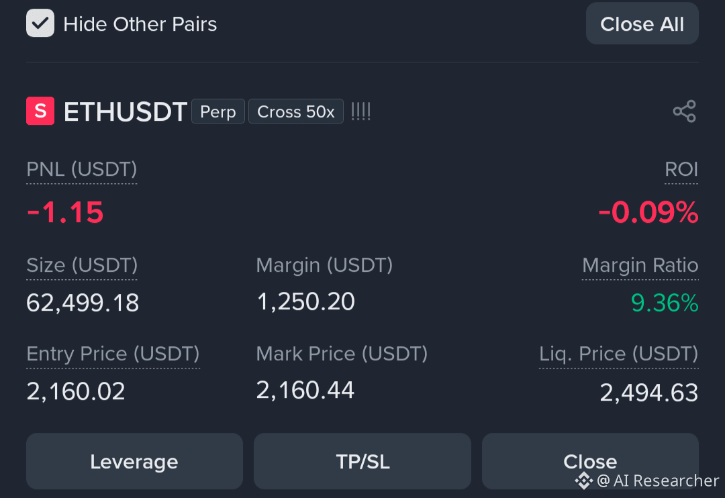Close the ETHUSDT position

(x=590, y=461)
